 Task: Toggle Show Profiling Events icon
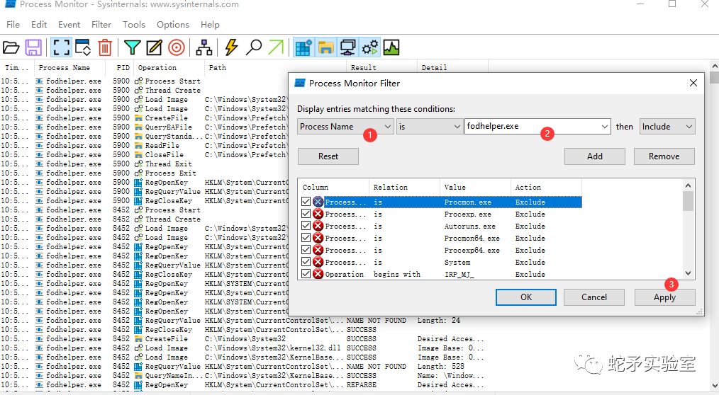tap(391, 47)
